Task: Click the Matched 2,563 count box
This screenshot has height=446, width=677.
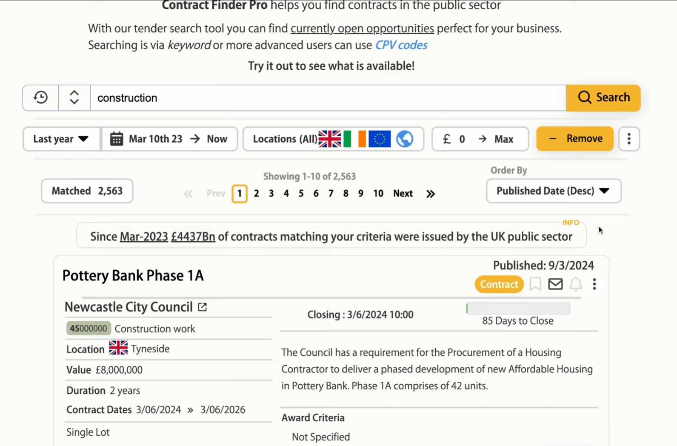Action: click(87, 191)
